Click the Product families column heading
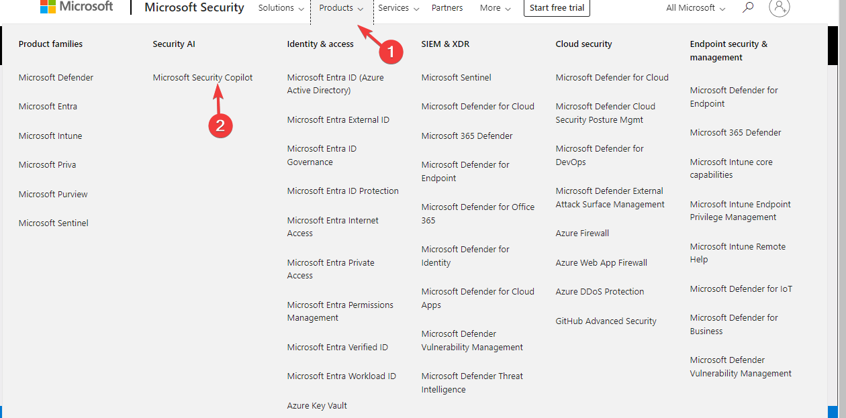 (x=51, y=44)
